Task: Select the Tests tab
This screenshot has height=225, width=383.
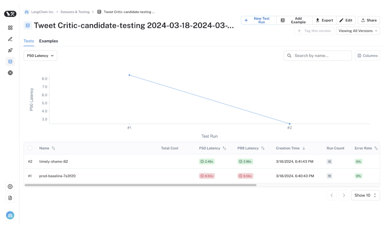Action: coord(29,41)
